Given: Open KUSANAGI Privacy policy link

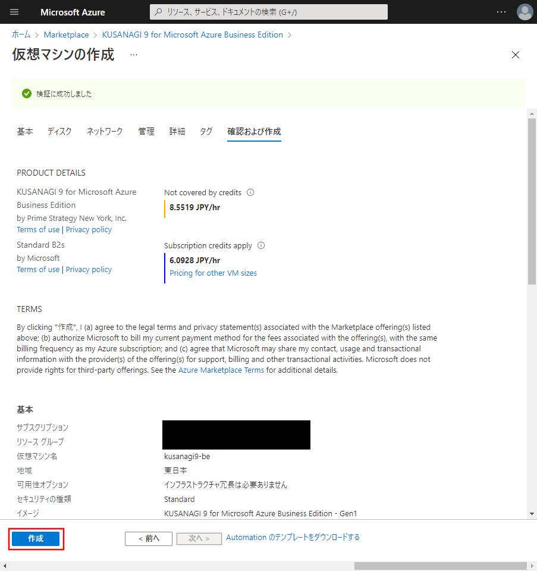Looking at the screenshot, I should [x=89, y=230].
